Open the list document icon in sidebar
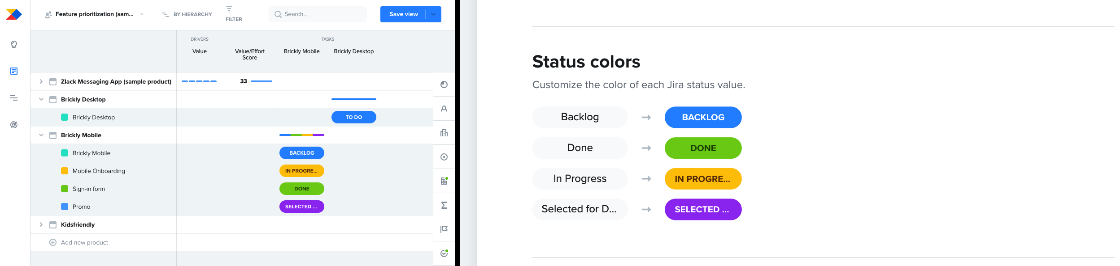This screenshot has height=266, width=1120. (x=14, y=71)
